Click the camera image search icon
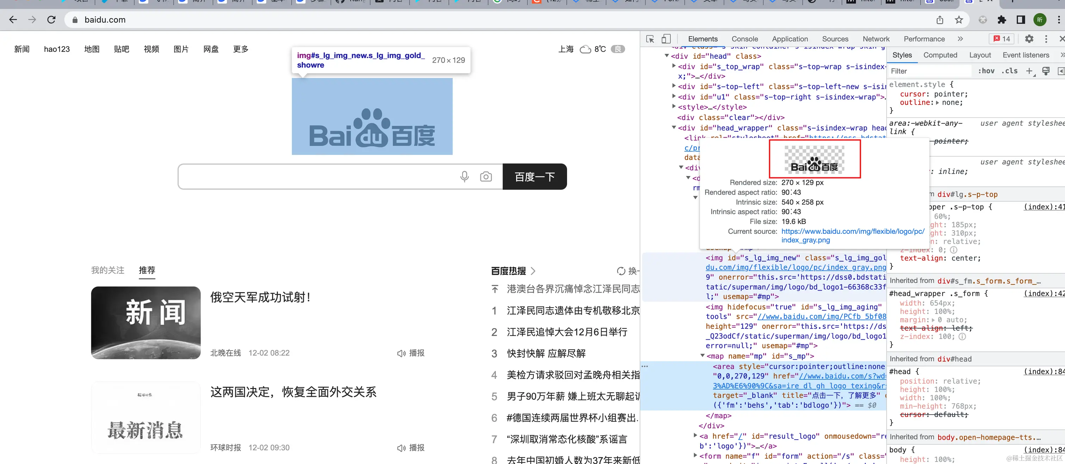Image resolution: width=1065 pixels, height=464 pixels. [486, 177]
